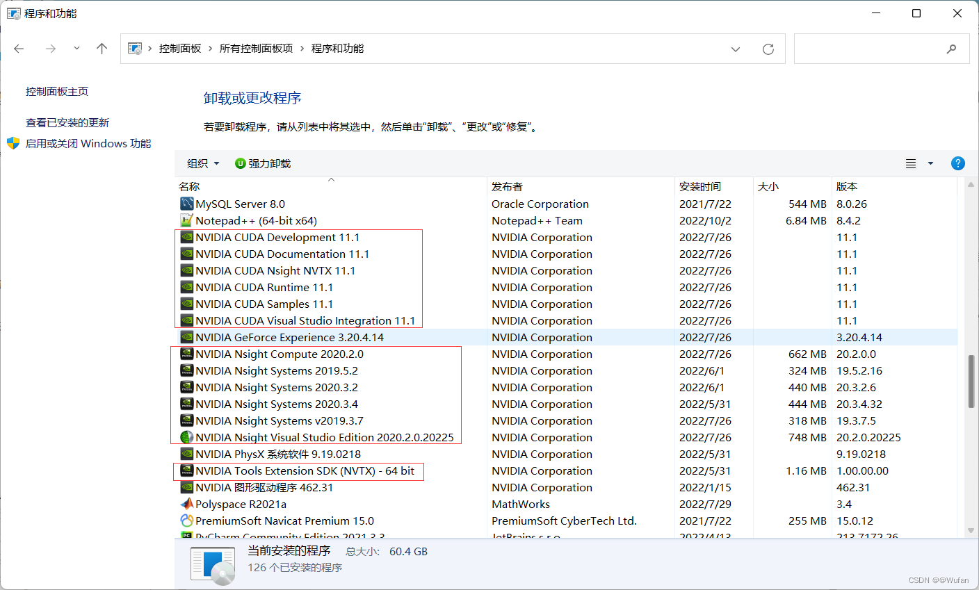Open the 组织 dropdown menu

tap(203, 163)
